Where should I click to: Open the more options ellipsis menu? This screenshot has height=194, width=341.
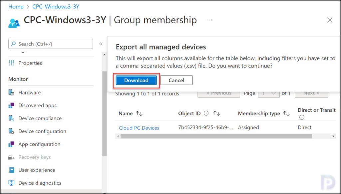coord(210,20)
